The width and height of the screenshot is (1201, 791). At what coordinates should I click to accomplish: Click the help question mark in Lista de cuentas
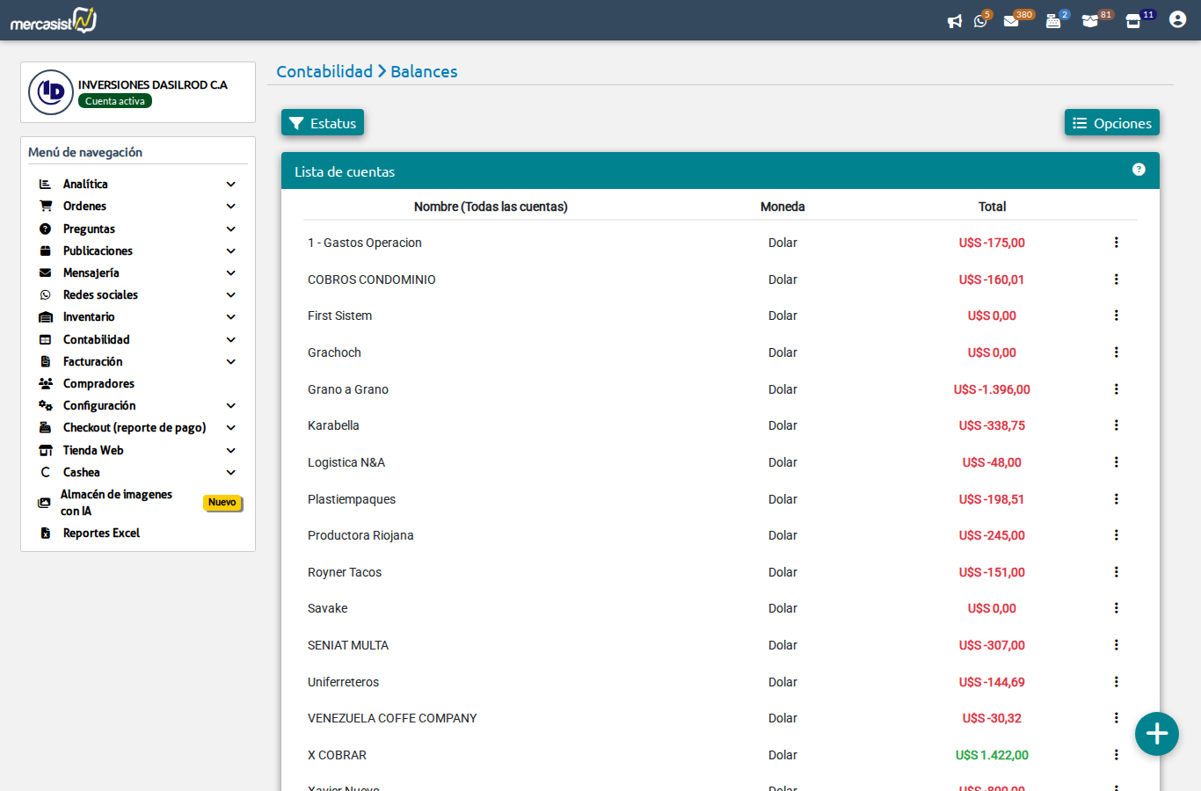tap(1139, 170)
